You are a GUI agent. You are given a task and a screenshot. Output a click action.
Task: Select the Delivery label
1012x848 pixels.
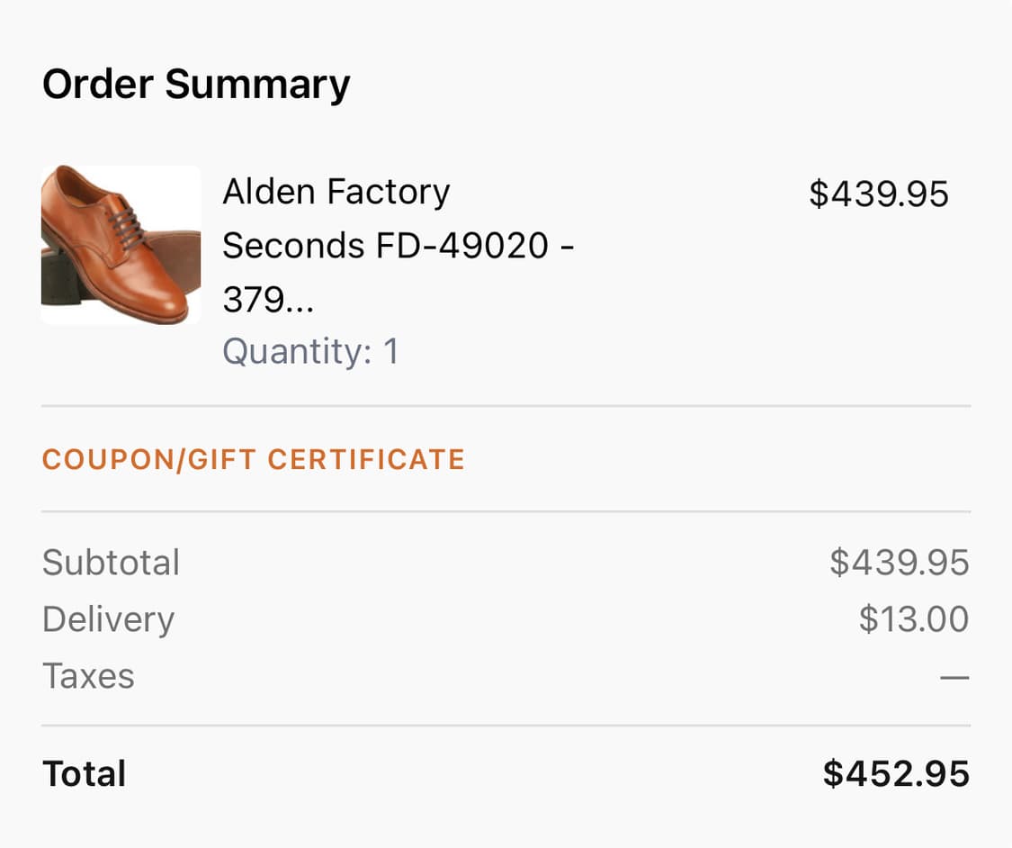click(108, 619)
